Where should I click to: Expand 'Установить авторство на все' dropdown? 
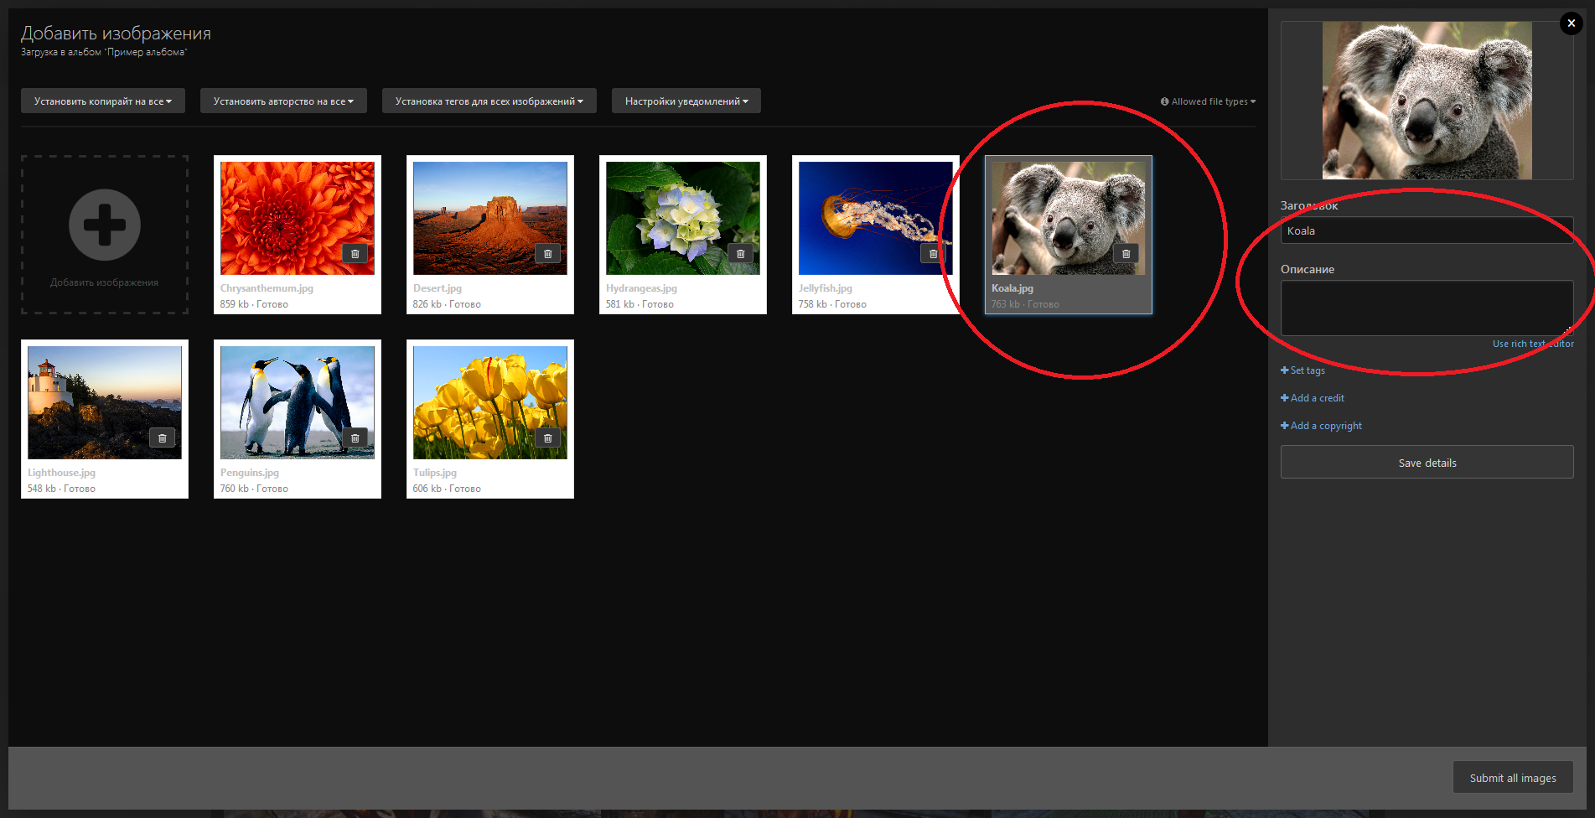coord(283,101)
